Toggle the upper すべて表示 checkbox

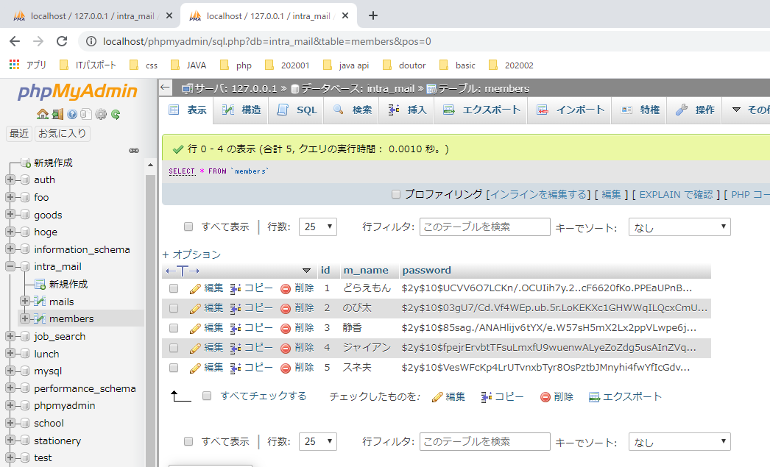188,227
